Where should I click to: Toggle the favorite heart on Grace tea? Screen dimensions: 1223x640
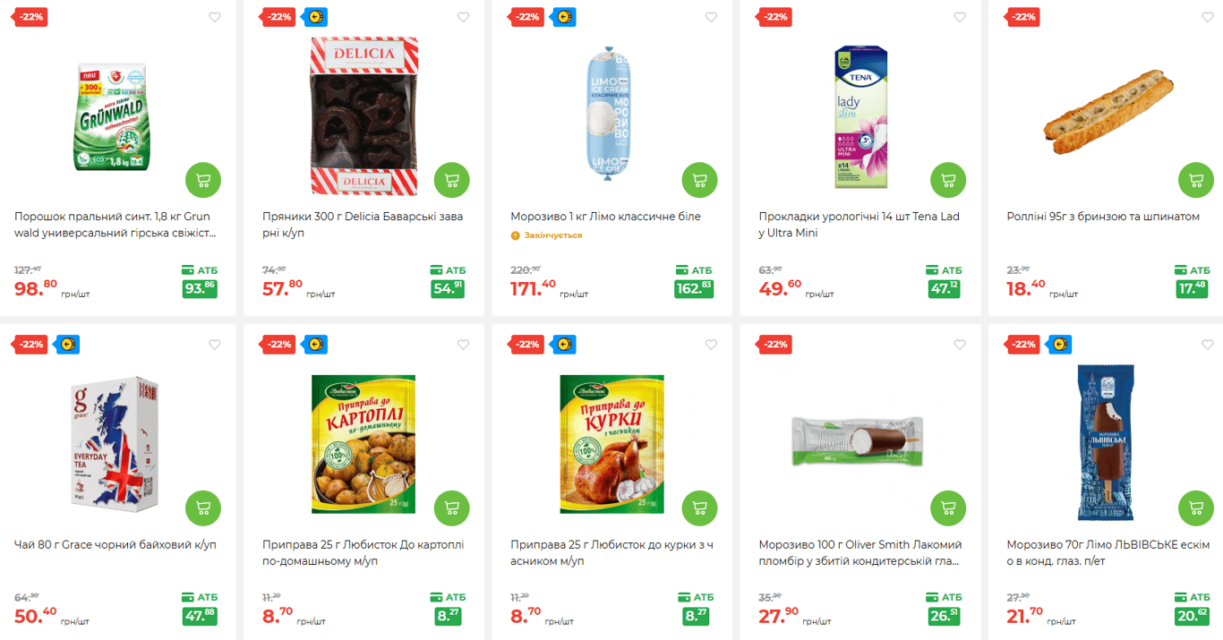[215, 345]
